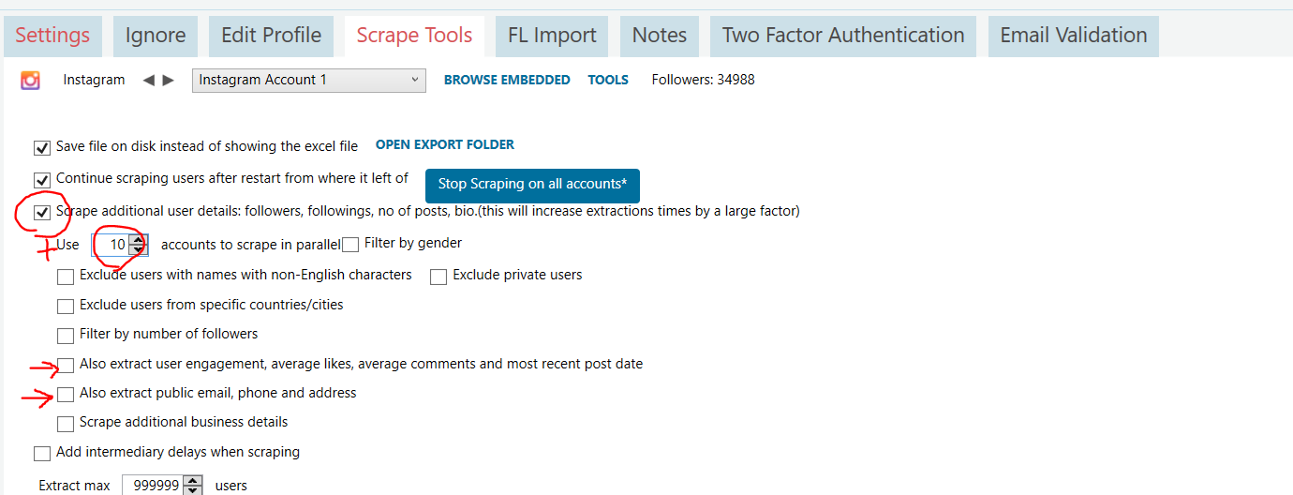
Task: Switch to the Settings tab
Action: (x=52, y=36)
